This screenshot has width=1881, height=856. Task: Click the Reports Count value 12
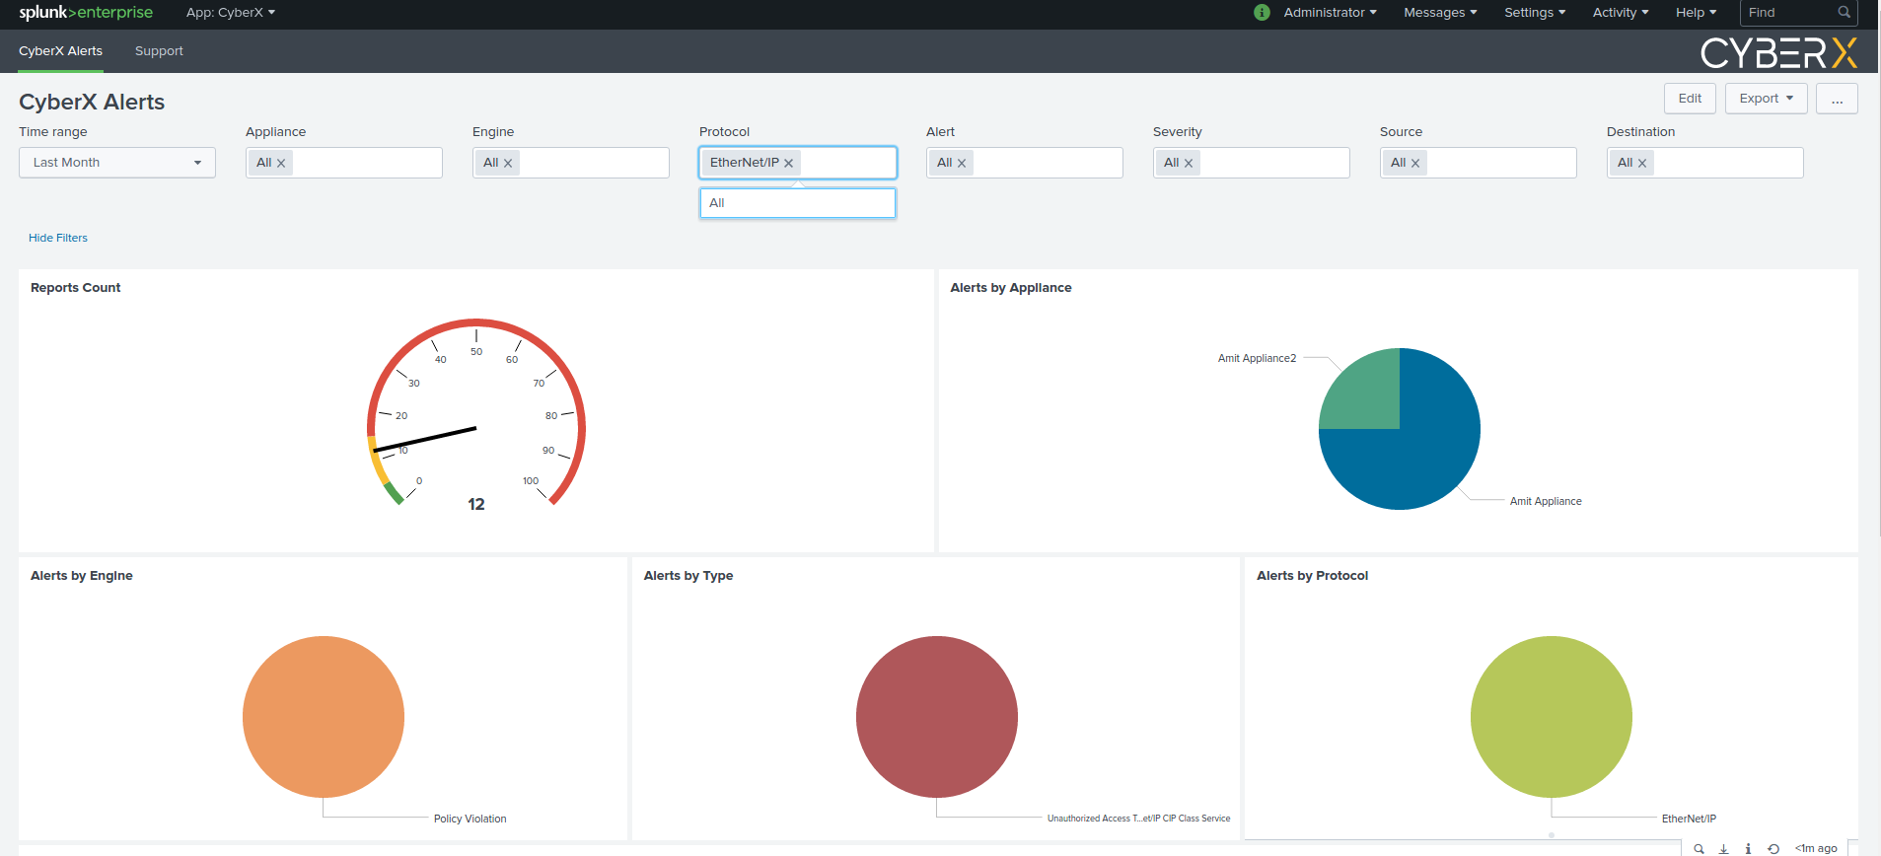[476, 505]
